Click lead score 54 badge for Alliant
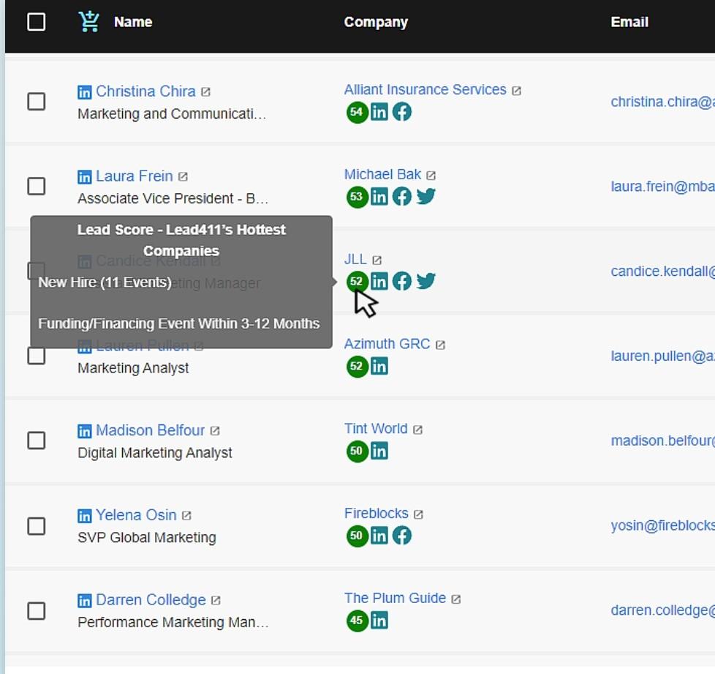This screenshot has height=674, width=715. pos(357,112)
